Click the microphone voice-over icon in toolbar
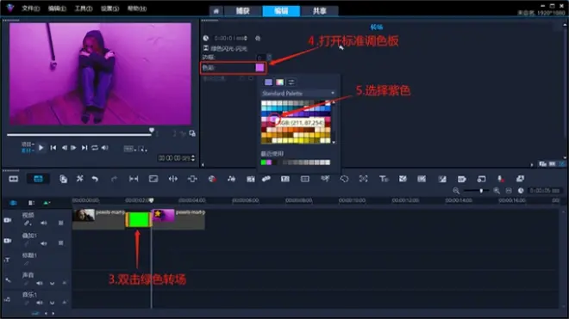This screenshot has height=319, width=569. 500,179
